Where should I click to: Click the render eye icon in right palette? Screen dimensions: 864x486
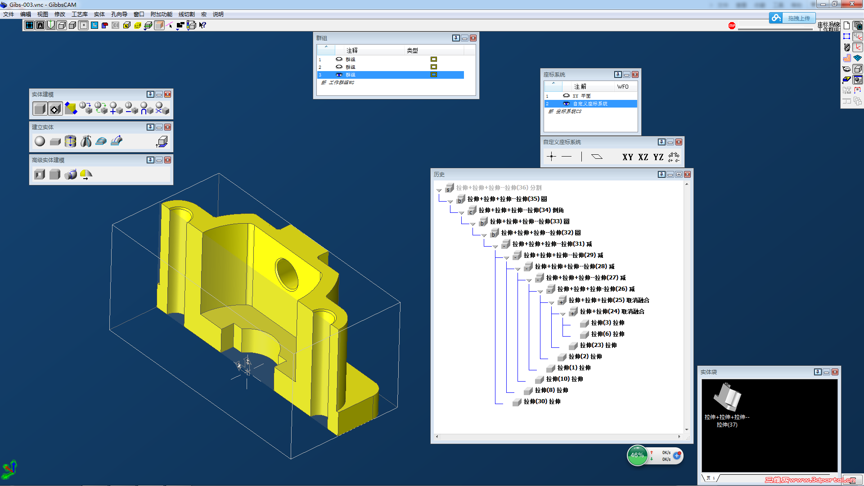pos(847,69)
